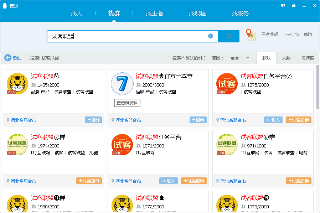Click 加群 button for 官方一本营 group
The width and height of the screenshot is (320, 213).
pos(198,120)
